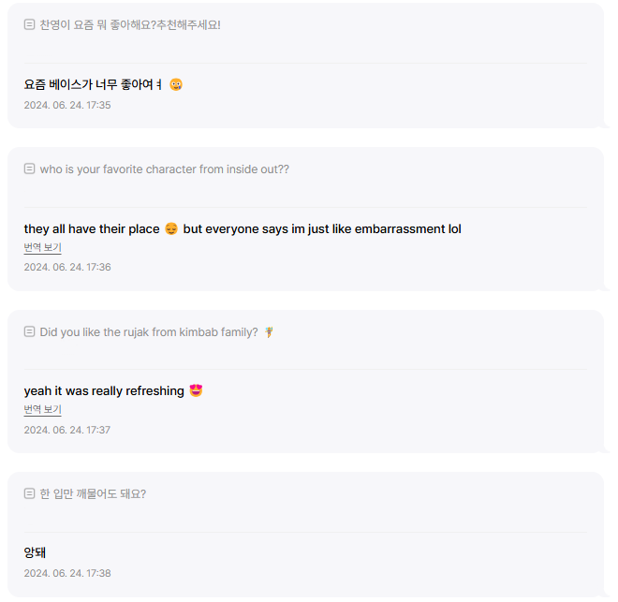Click the emoji in 'they all have their place'
Image resolution: width=618 pixels, height=602 pixels.
[171, 228]
